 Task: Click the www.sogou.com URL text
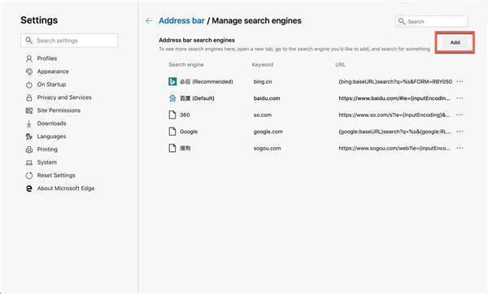tap(394, 149)
